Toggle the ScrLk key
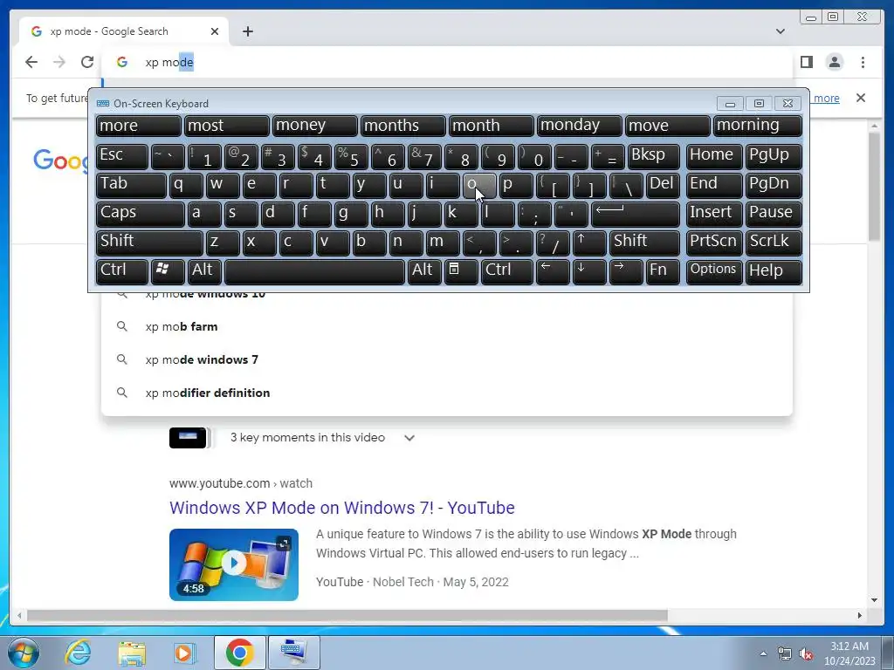This screenshot has width=894, height=670. point(774,243)
